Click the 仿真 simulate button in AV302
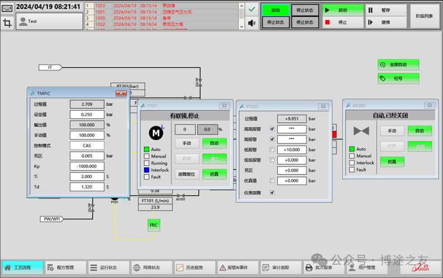 coord(392,162)
